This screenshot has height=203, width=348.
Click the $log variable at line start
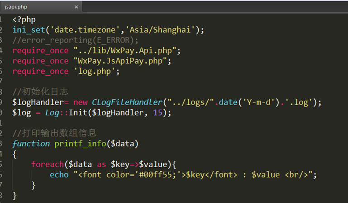(22, 113)
